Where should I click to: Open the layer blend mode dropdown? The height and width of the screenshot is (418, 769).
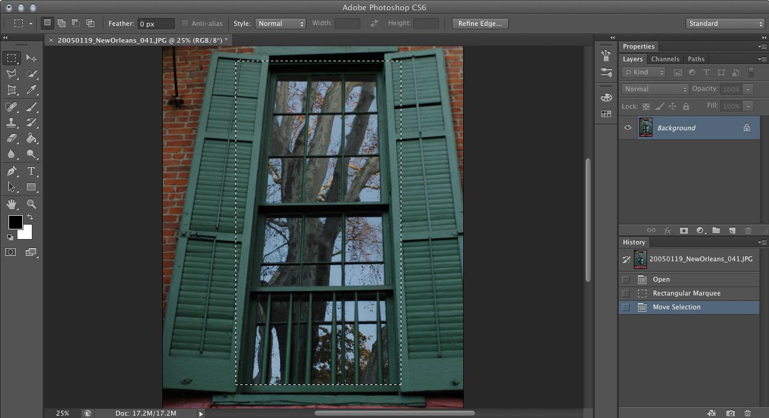[654, 89]
